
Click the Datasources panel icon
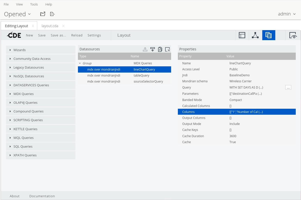coord(269,35)
